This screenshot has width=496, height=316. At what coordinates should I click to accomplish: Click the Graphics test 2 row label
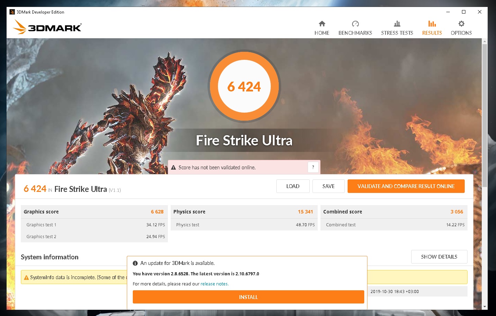(x=41, y=237)
